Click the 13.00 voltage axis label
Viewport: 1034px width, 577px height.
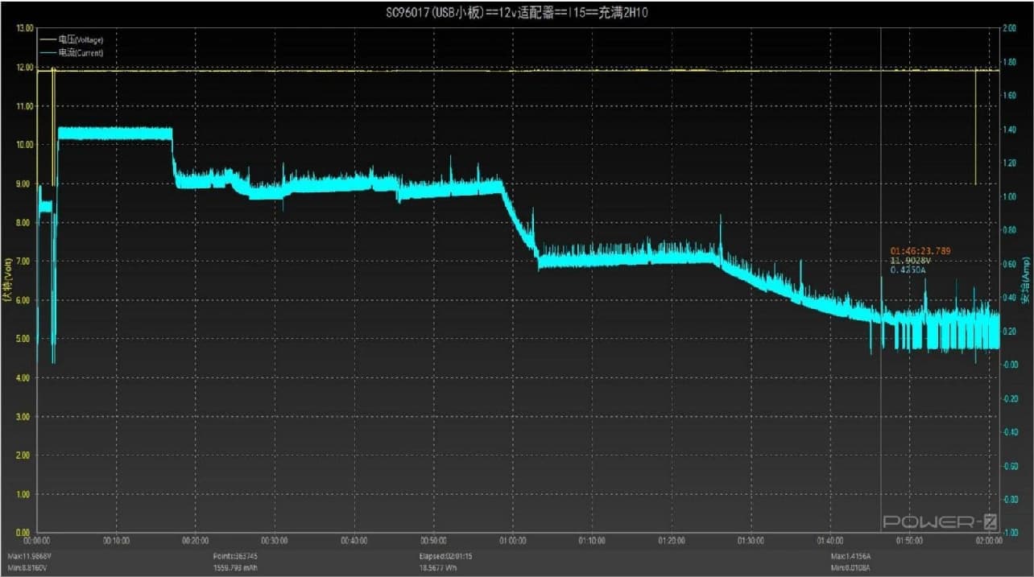(x=24, y=28)
